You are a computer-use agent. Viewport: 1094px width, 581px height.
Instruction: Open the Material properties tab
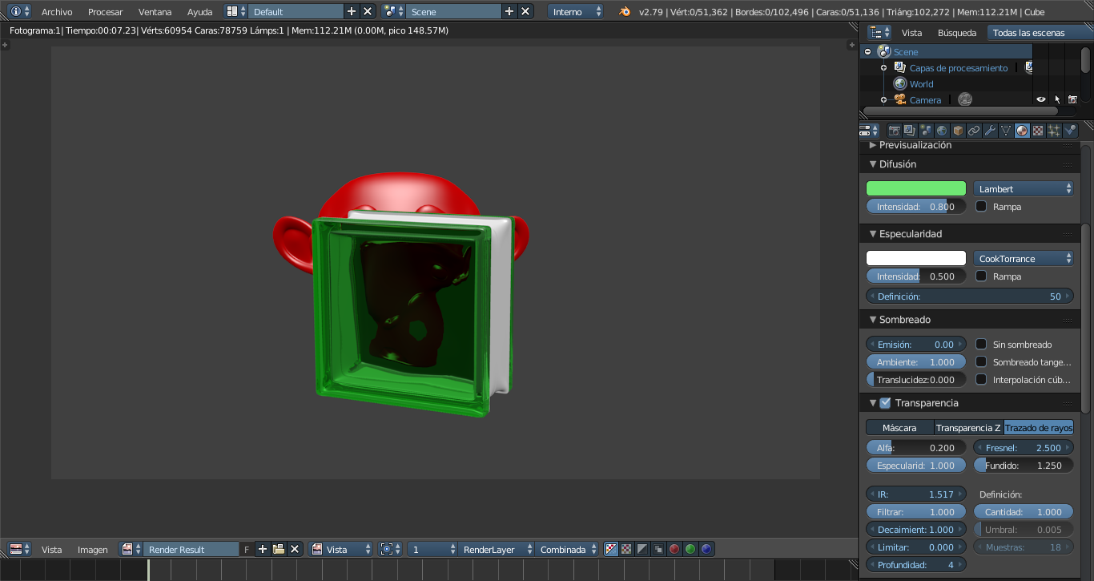1022,131
